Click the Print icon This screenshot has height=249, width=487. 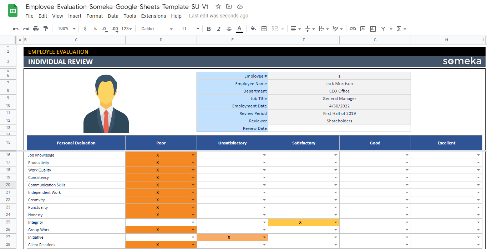point(36,29)
